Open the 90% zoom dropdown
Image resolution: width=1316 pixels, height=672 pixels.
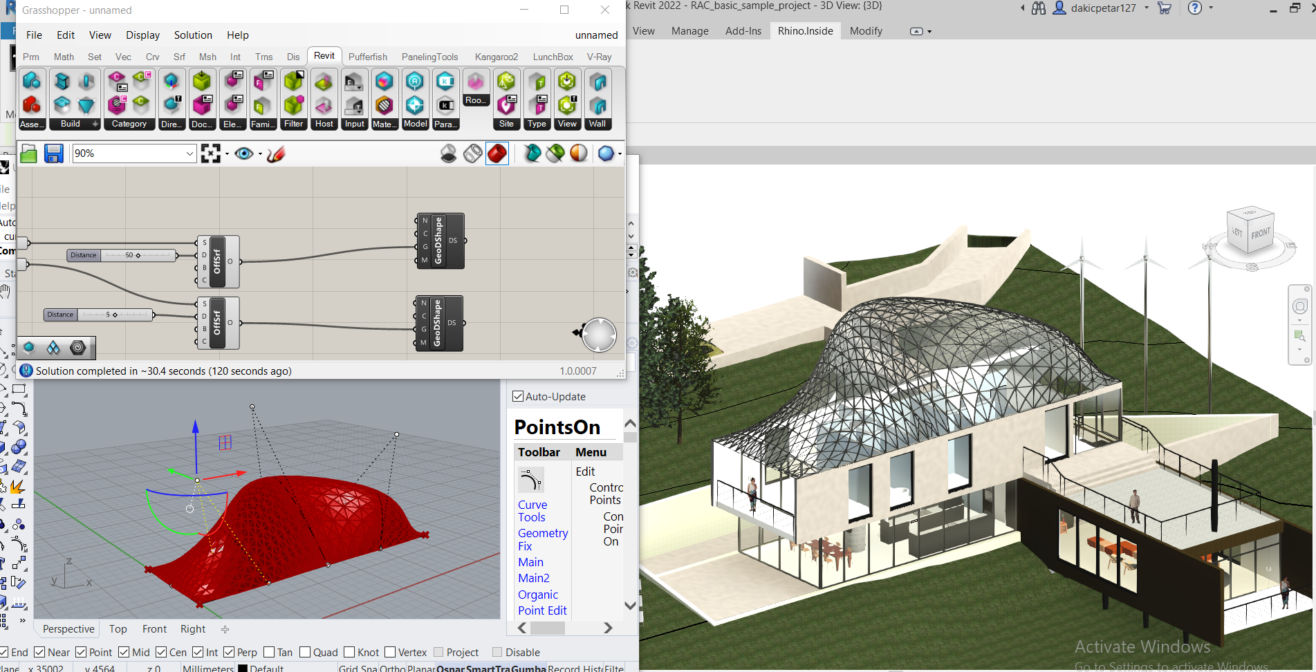click(x=189, y=153)
